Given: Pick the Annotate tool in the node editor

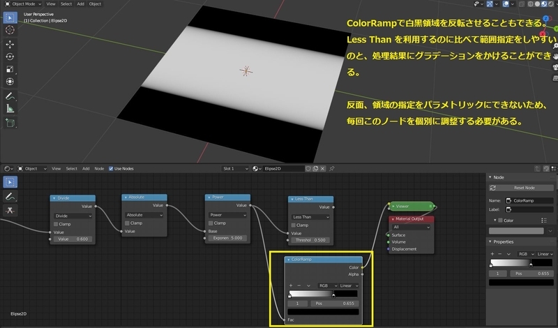Looking at the screenshot, I should click(x=10, y=196).
